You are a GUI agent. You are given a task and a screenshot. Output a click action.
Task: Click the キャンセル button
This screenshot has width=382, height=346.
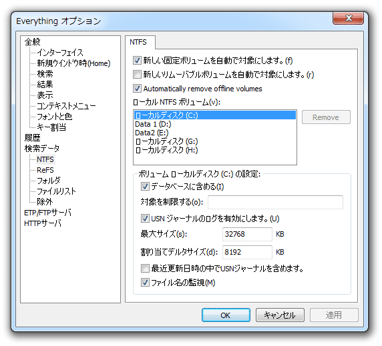[x=280, y=315]
